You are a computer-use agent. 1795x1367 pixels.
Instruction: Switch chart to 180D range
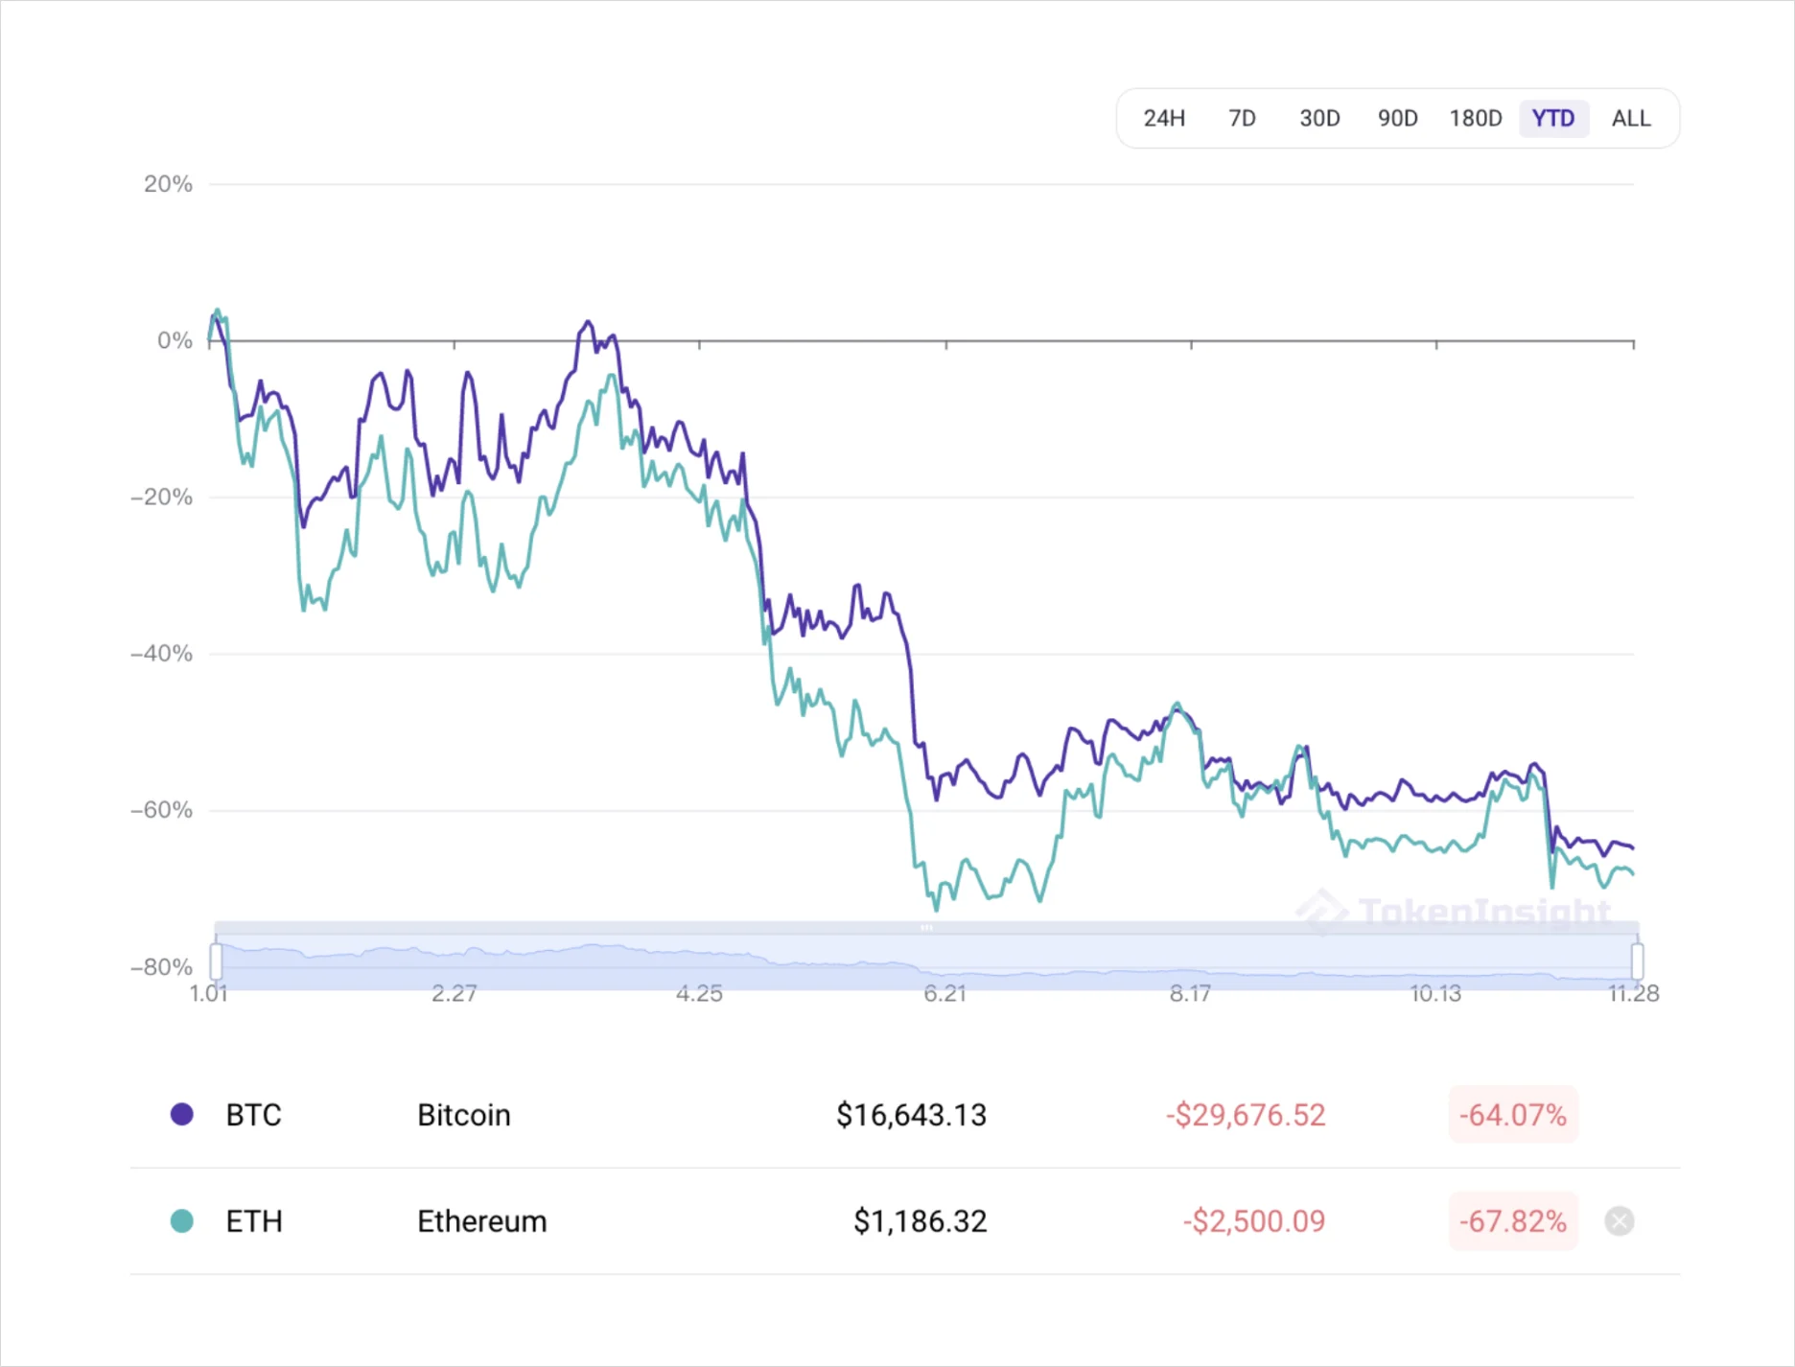tap(1475, 118)
